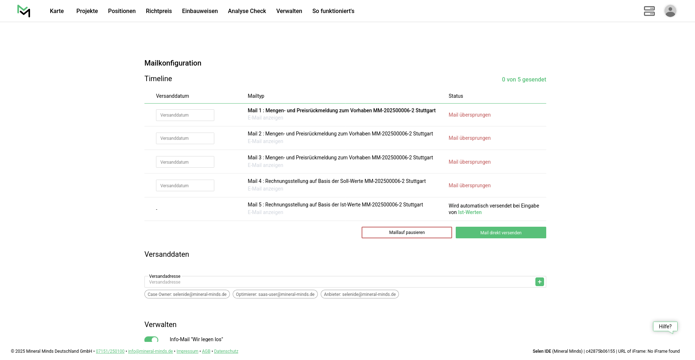Screen dimensions: 695x360
Task: Select Case Owner email chip
Action: coord(187,294)
